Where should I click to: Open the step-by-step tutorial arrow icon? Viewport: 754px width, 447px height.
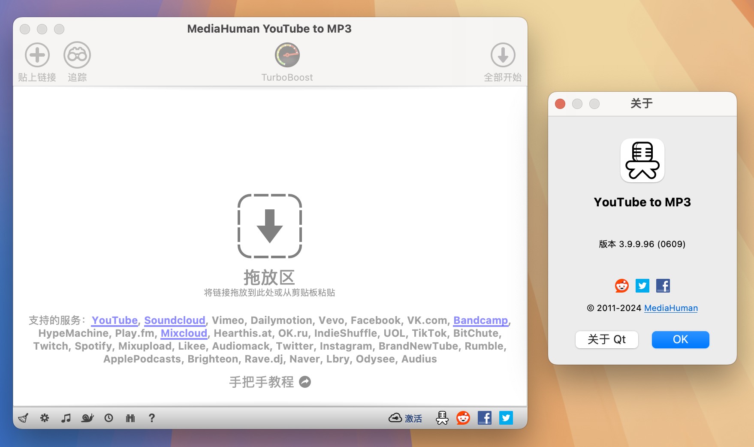click(x=305, y=382)
